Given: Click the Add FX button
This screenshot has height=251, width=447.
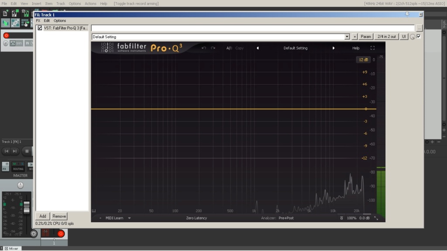Looking at the screenshot, I should [43, 216].
